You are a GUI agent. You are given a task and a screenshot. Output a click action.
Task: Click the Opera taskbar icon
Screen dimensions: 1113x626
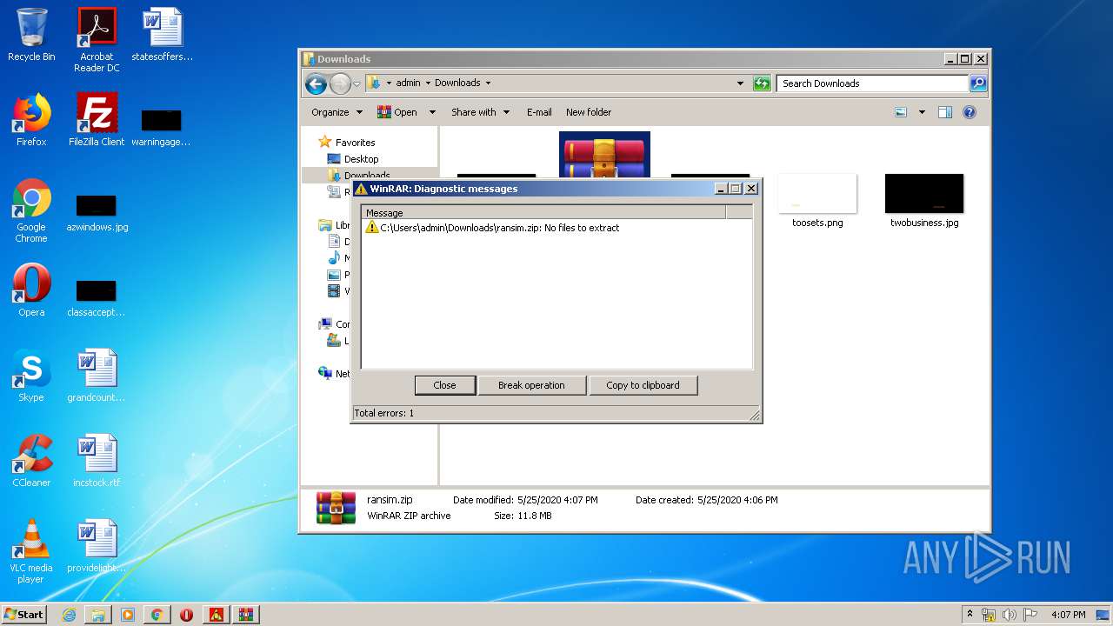click(x=186, y=615)
